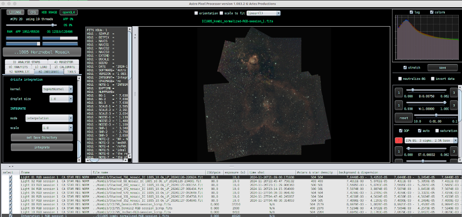Click the set Save Directory button

(x=42, y=138)
